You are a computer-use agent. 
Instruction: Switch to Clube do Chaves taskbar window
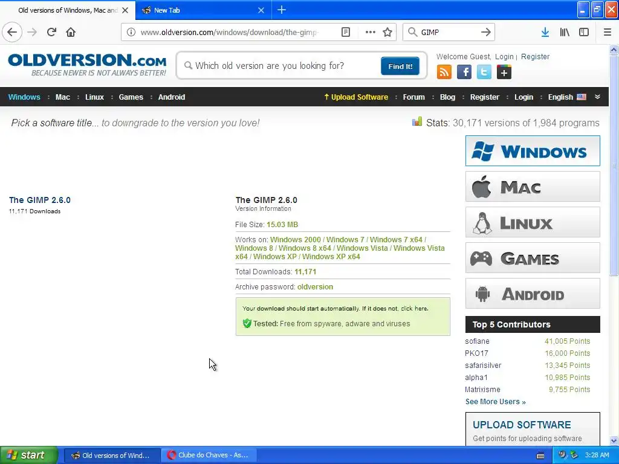click(x=209, y=456)
